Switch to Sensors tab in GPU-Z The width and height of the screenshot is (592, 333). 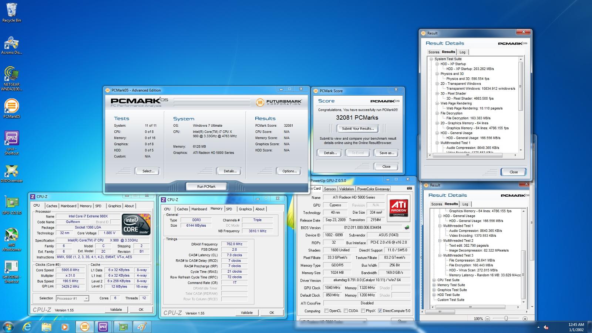tap(330, 189)
